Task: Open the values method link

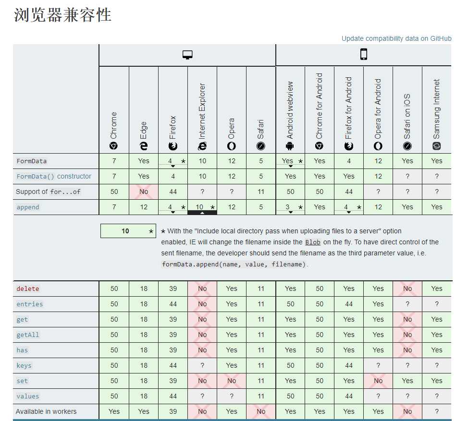Action: tap(27, 397)
